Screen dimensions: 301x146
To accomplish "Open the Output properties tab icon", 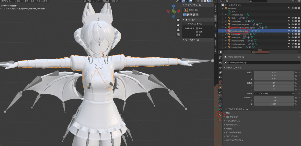I will click(x=220, y=68).
